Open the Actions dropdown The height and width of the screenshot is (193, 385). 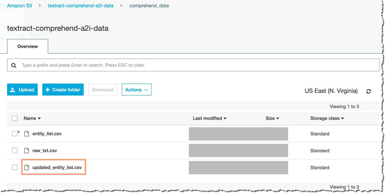tap(136, 89)
